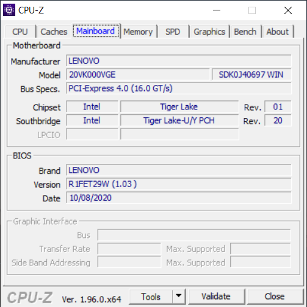Click the Close button at bottom

click(275, 297)
